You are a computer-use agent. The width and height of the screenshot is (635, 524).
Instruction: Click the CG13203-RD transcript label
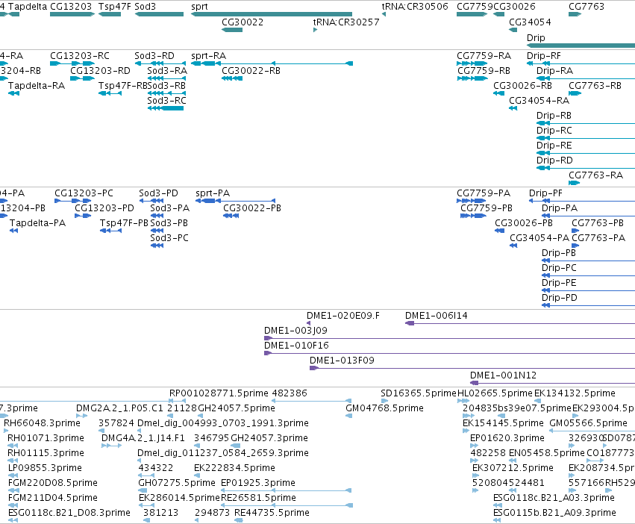click(x=100, y=71)
